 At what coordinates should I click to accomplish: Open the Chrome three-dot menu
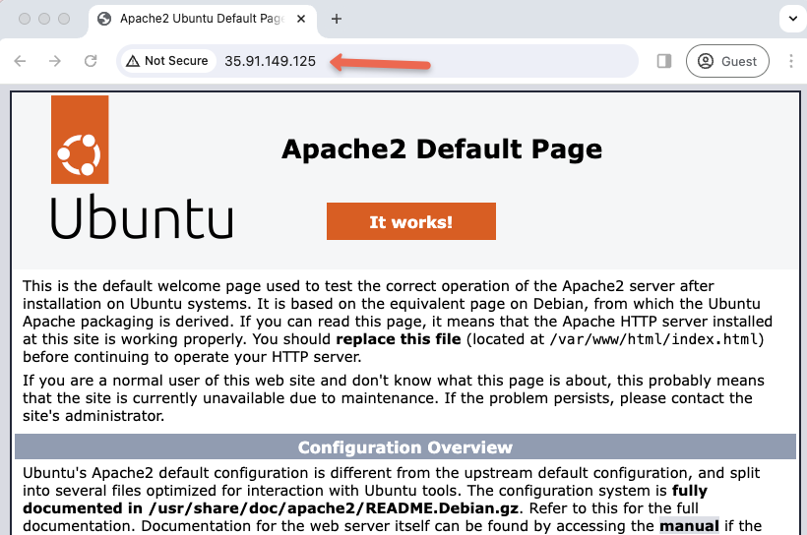[791, 61]
